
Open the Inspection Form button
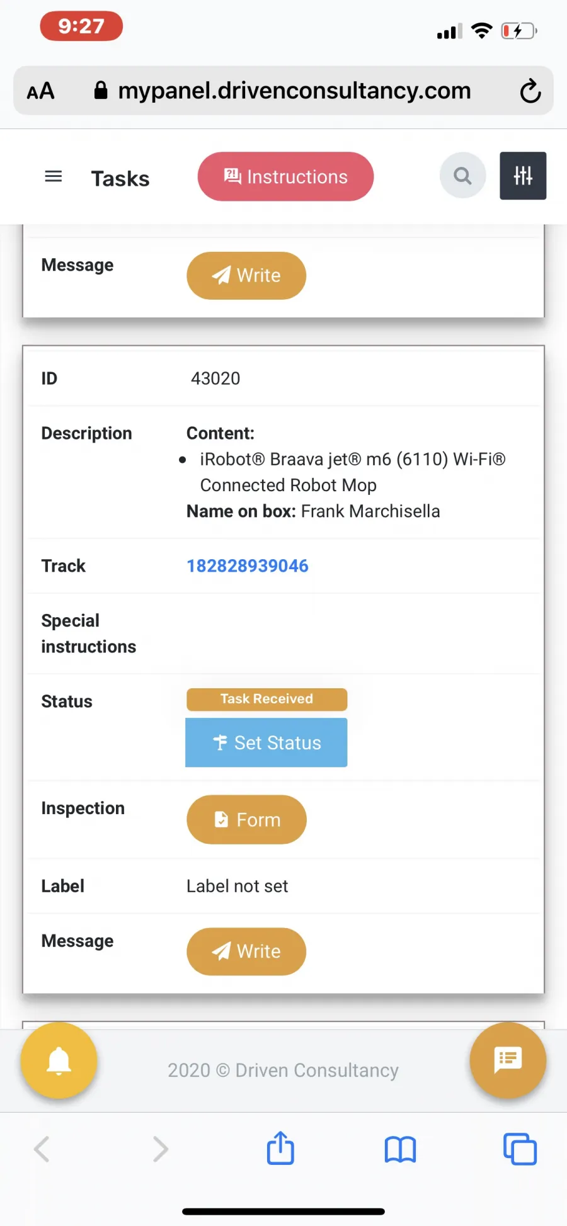point(246,819)
